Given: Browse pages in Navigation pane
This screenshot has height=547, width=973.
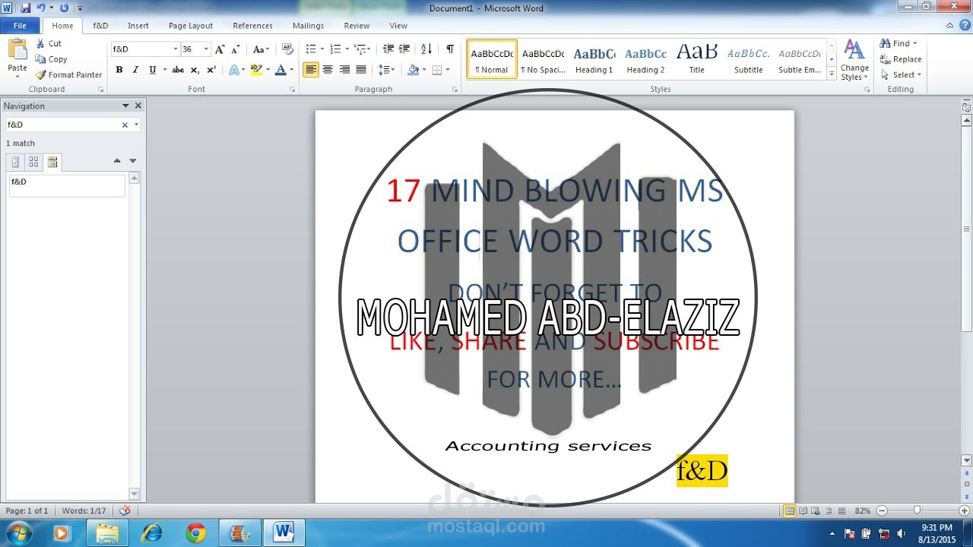Looking at the screenshot, I should 33,162.
